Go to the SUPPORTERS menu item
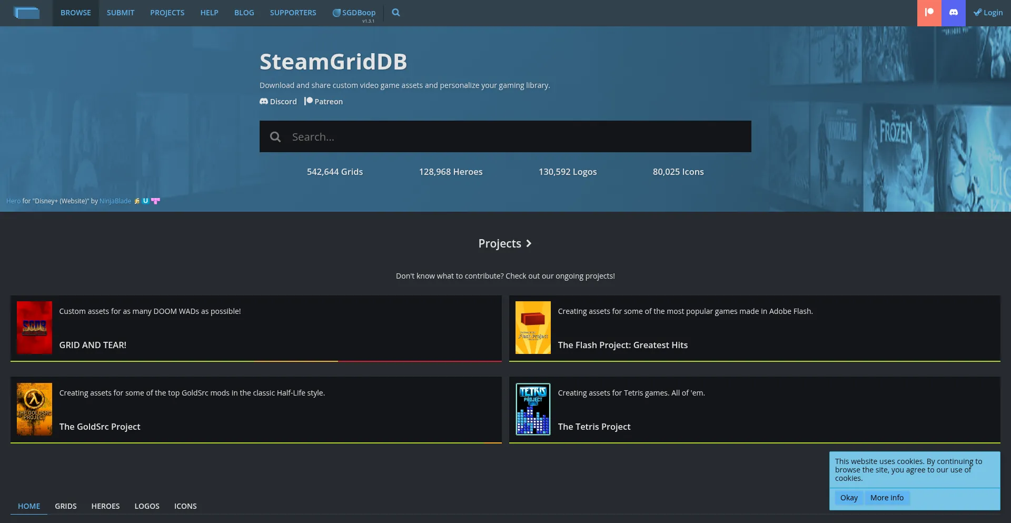 (293, 13)
